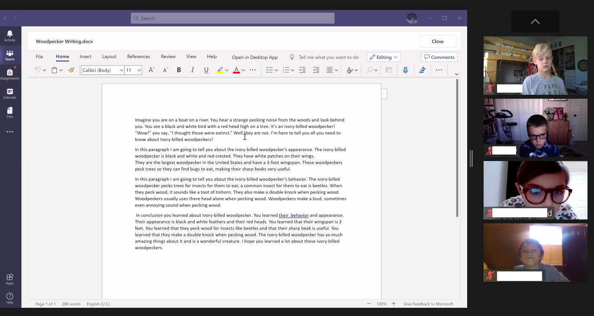The width and height of the screenshot is (594, 316).
Task: Open the References ribbon tab
Action: pos(139,57)
